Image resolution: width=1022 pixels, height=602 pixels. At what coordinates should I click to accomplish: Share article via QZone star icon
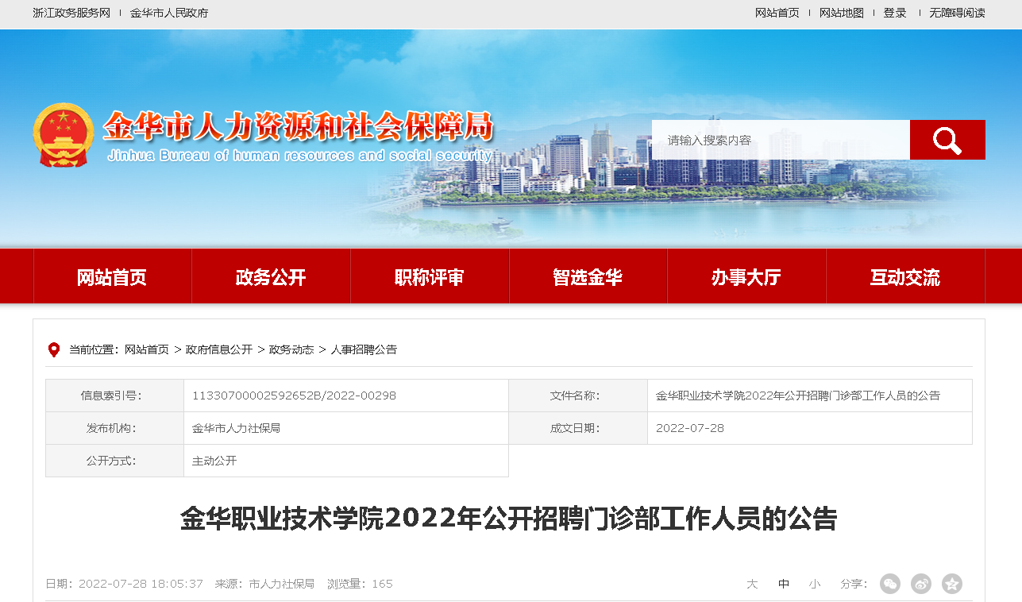pos(952,584)
